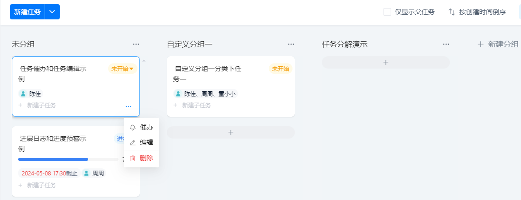Click the 2024-05-08 17:30截止 deadline tag
The height and width of the screenshot is (200, 521).
[49, 173]
